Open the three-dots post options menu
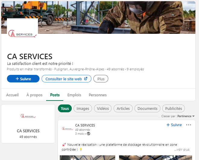 (188, 125)
